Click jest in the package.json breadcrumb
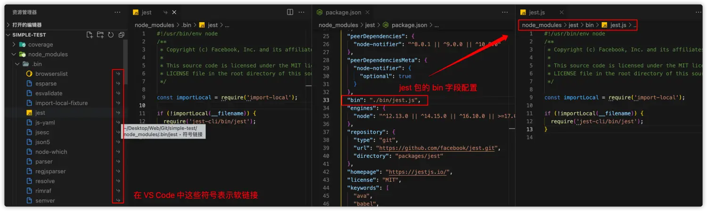 click(370, 25)
